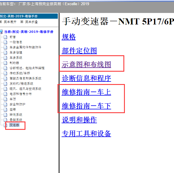Click page icon next to 车顶
This screenshot has width=174, height=173.
click(x=5, y=99)
